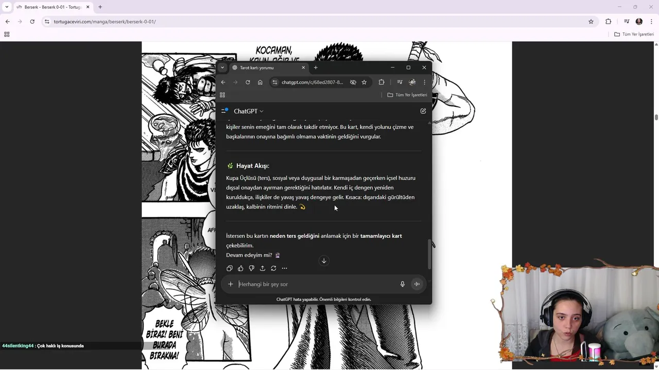Screen dimensions: 659x370
Task: Expand the ChatGPT model selector dropdown
Action: tap(249, 111)
